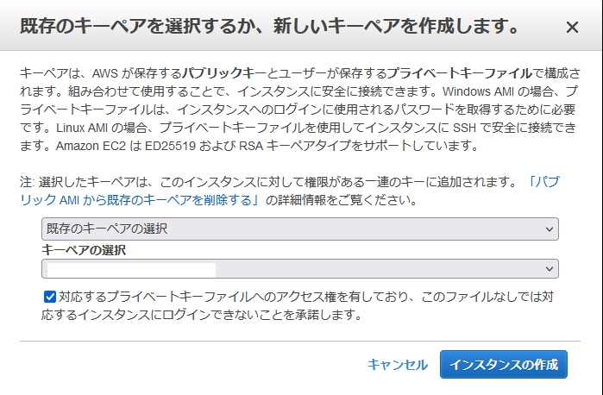
Task: Close the key pair dialog
Action: [572, 28]
